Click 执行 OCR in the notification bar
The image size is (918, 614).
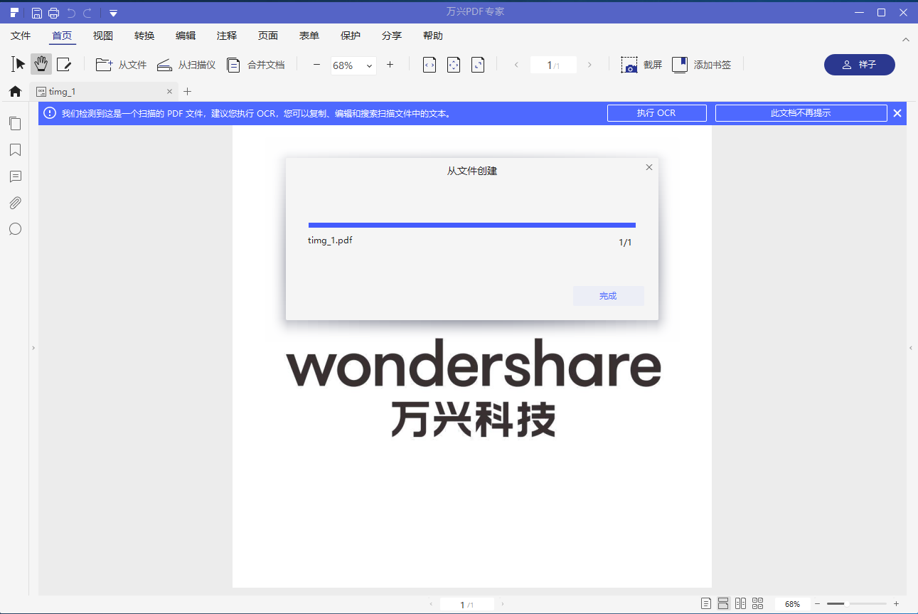click(656, 112)
